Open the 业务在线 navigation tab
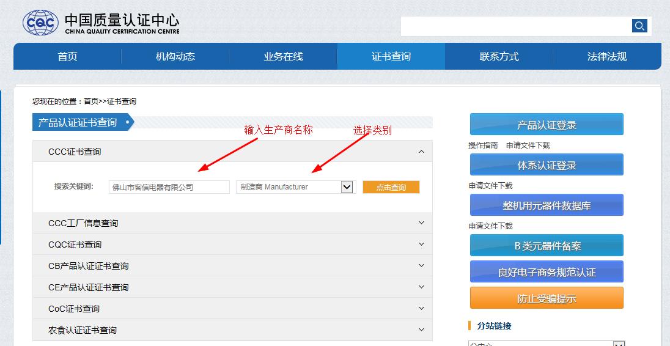The image size is (670, 346). click(x=283, y=56)
